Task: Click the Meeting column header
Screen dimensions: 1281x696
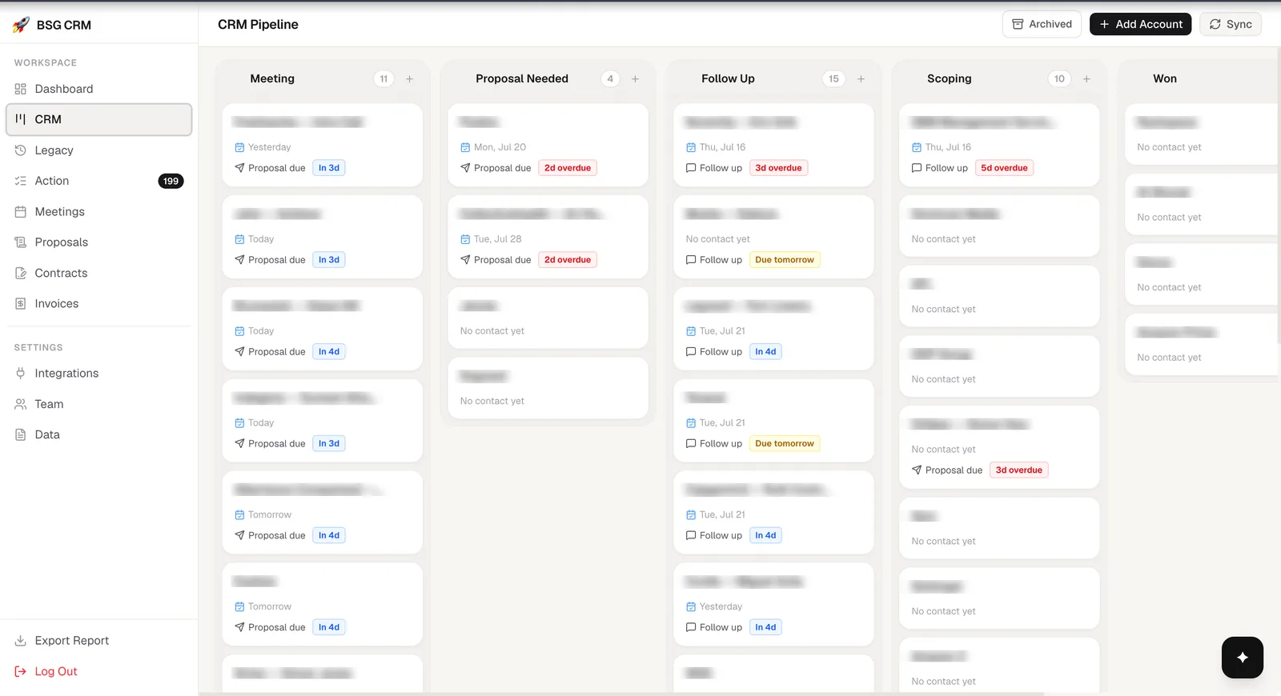Action: click(x=272, y=79)
